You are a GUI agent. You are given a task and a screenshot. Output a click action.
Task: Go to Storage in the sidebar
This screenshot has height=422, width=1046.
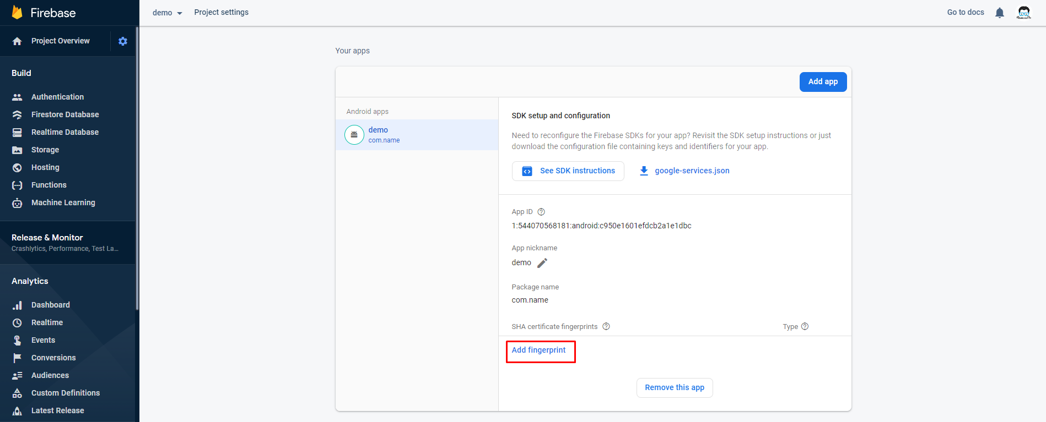(x=45, y=150)
